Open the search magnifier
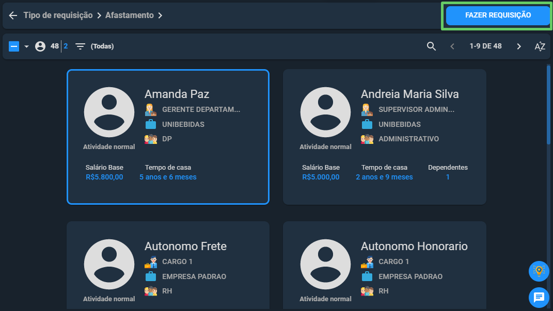This screenshot has width=553, height=311. [431, 46]
